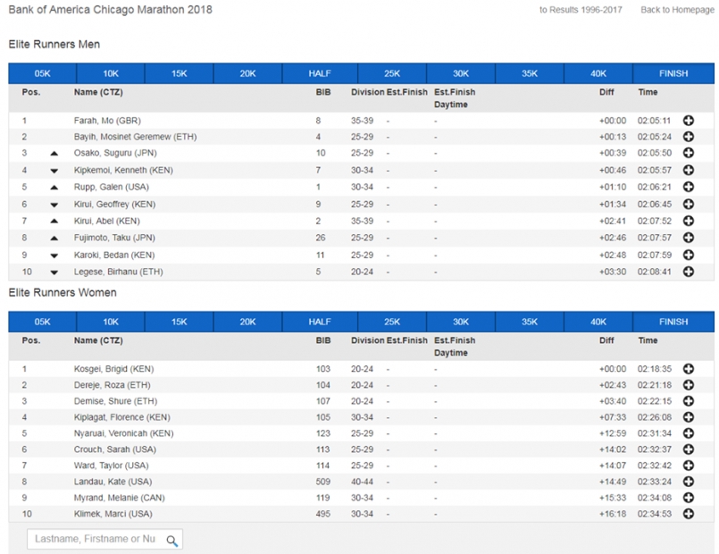Click plus icon in Birhanu Legese row
This screenshot has height=554, width=719.
tap(689, 272)
